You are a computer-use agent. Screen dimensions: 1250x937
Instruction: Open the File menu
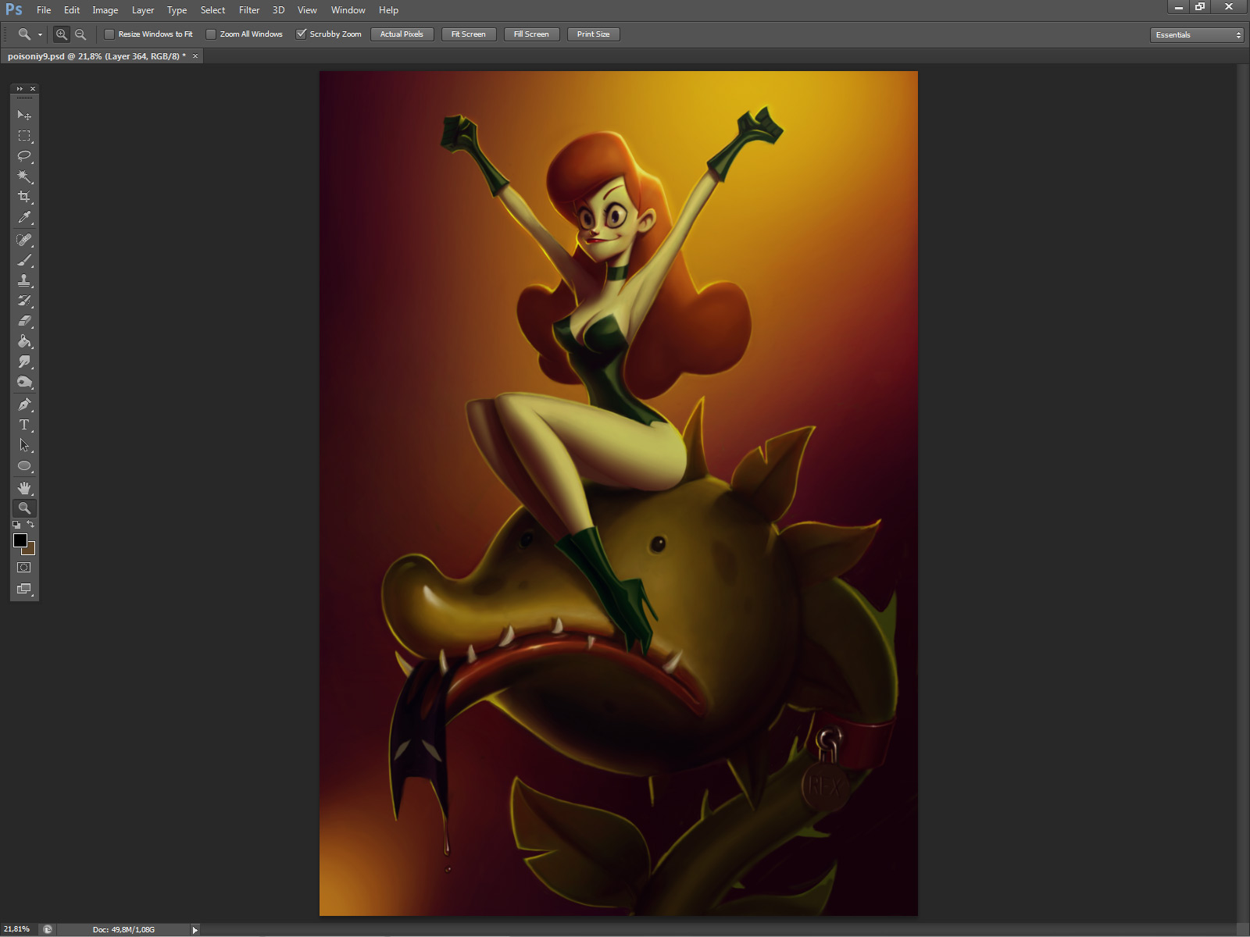(44, 10)
